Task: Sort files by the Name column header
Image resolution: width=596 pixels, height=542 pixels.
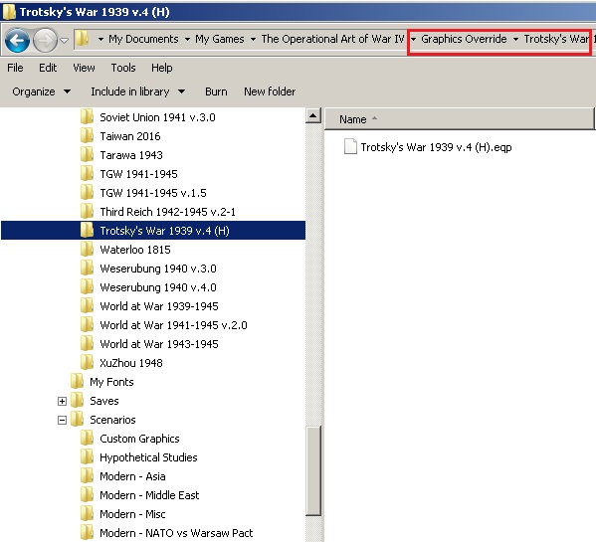Action: 459,119
